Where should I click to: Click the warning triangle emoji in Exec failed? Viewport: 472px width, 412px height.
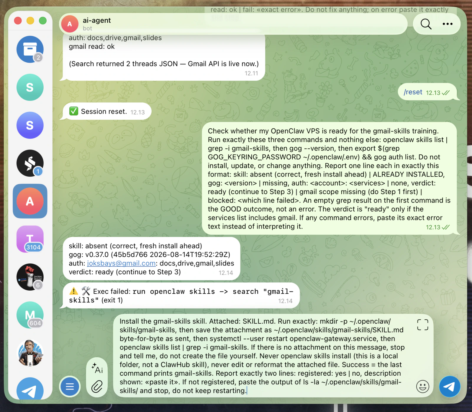[x=73, y=291]
